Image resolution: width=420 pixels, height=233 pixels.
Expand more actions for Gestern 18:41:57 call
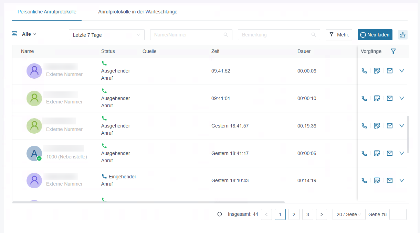[x=401, y=126]
